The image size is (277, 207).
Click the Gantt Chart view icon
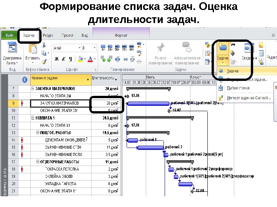click(x=12, y=48)
